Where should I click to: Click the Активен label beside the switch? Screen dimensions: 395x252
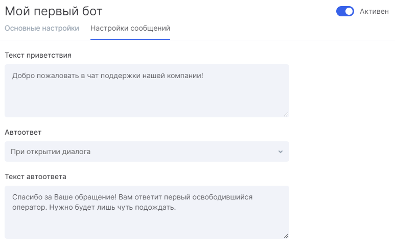(x=374, y=11)
